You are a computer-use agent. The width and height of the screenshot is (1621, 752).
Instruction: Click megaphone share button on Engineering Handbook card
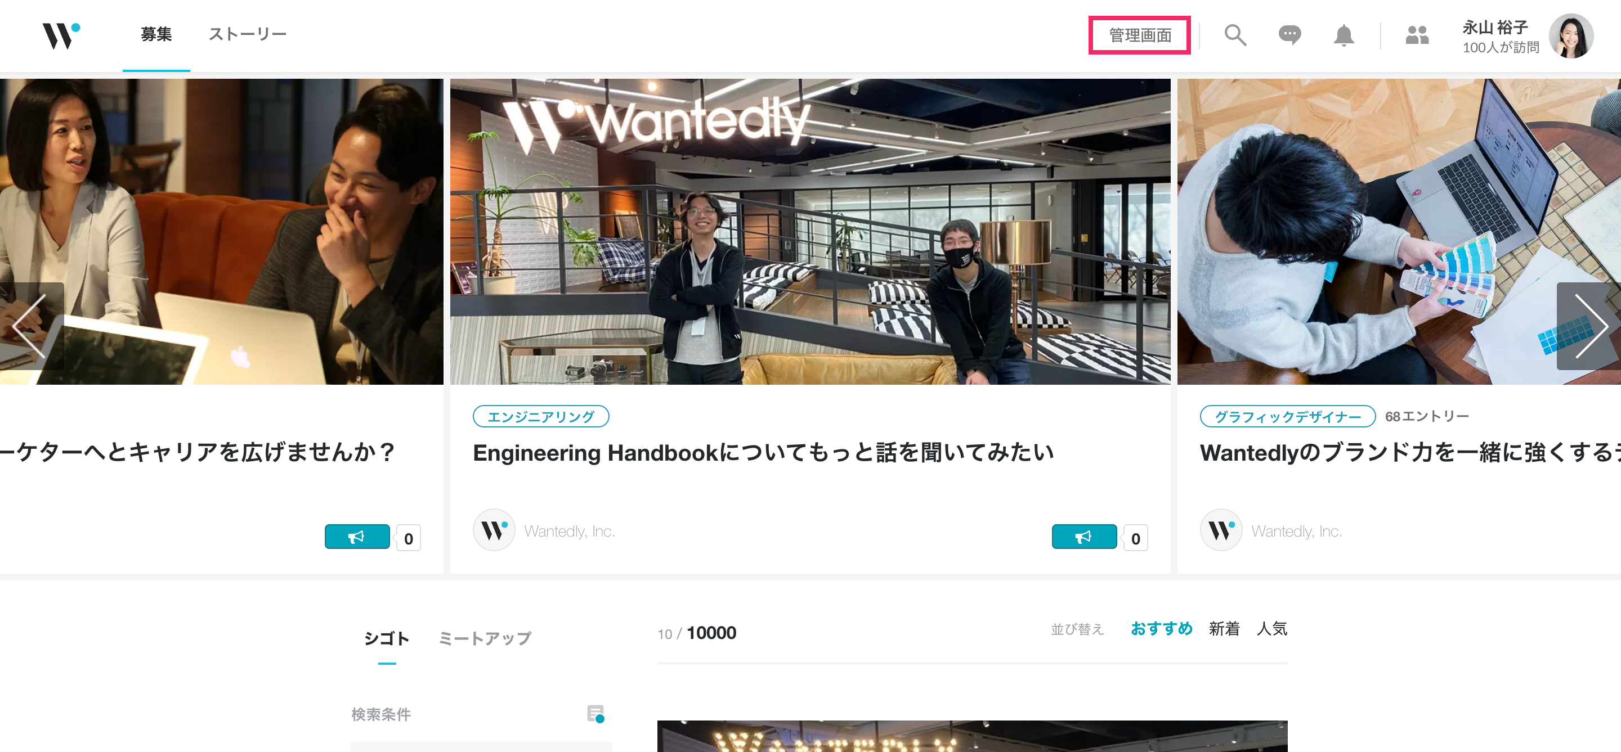coord(1083,537)
